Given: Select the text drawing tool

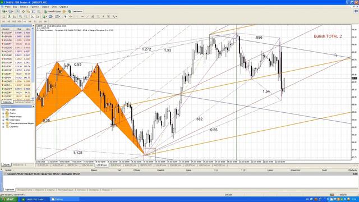Looking at the screenshot, I should tap(103, 16).
